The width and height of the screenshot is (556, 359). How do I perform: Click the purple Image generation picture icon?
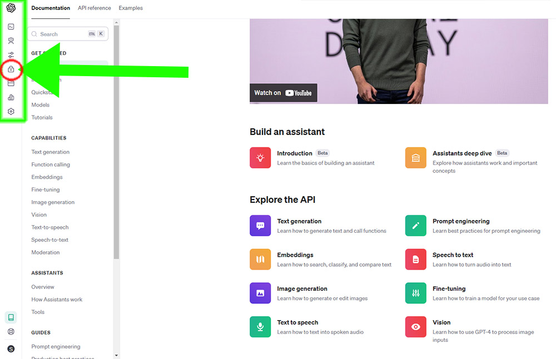click(260, 293)
